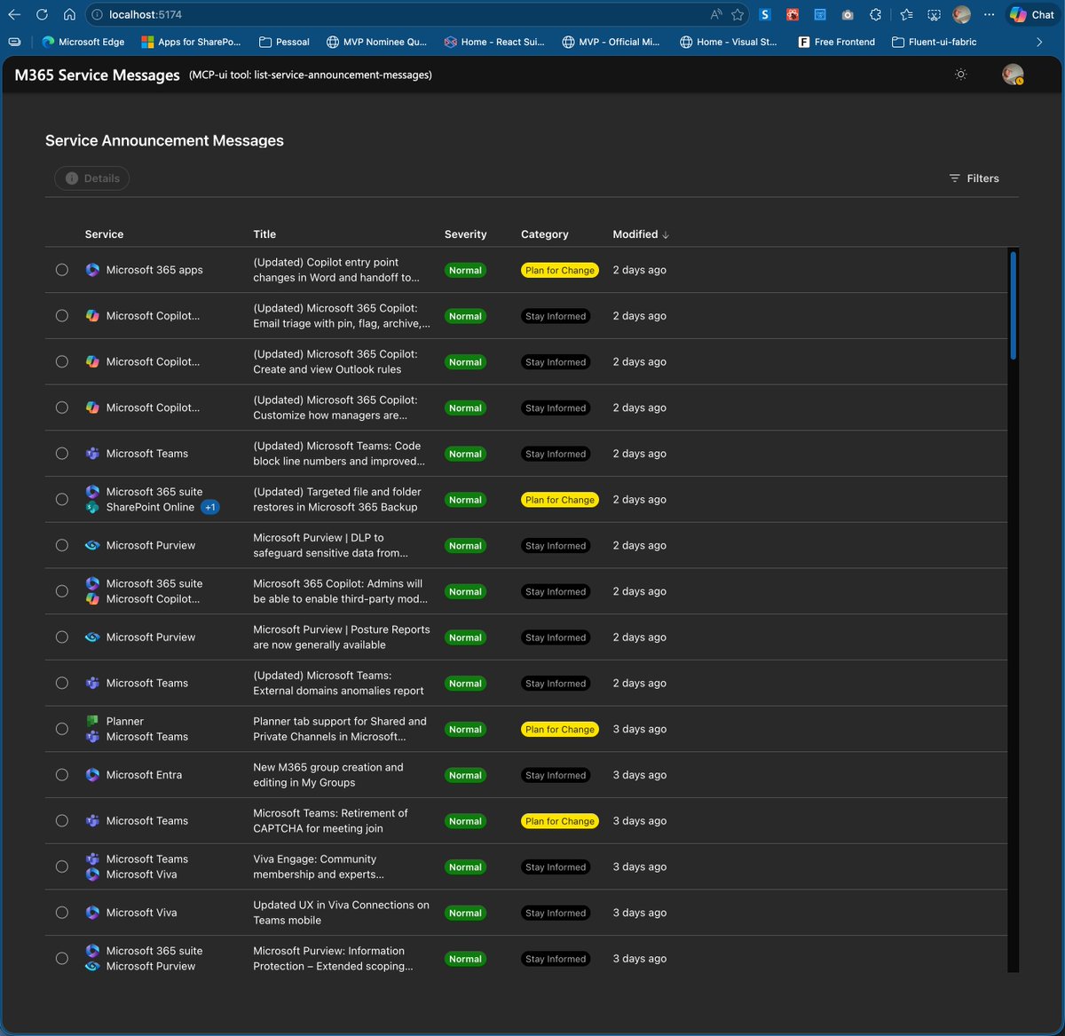Open the profile avatar menu
Image resolution: width=1065 pixels, height=1036 pixels.
(x=1012, y=75)
